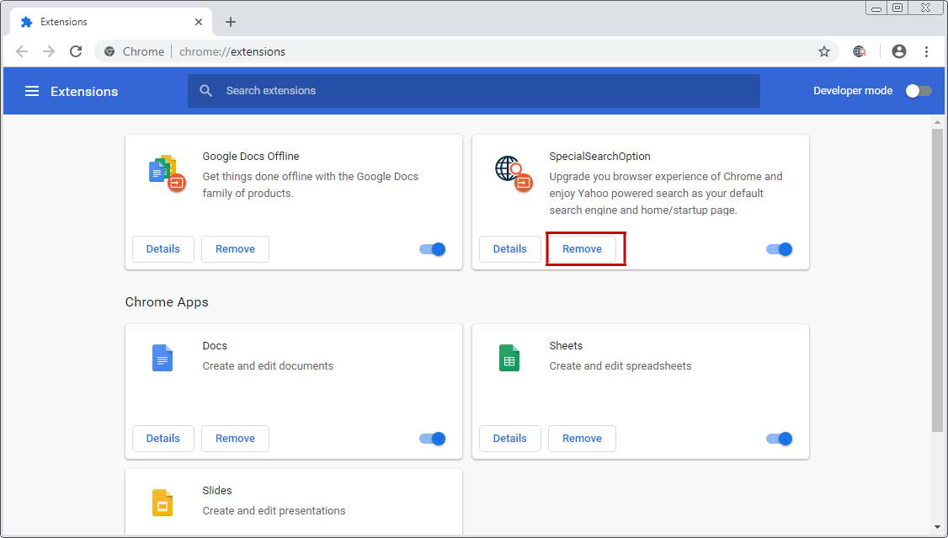Disable the Google Docs Offline extension
This screenshot has width=948, height=538.
(x=432, y=249)
